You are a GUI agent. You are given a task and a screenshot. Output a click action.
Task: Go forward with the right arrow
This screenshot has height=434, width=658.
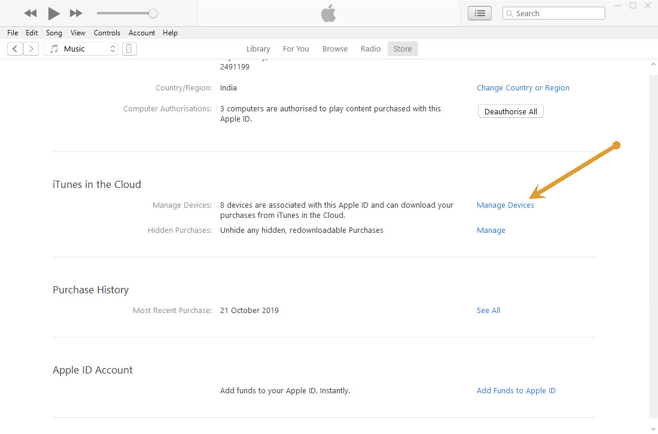(31, 48)
